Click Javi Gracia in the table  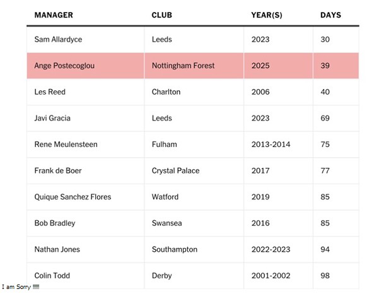point(52,119)
